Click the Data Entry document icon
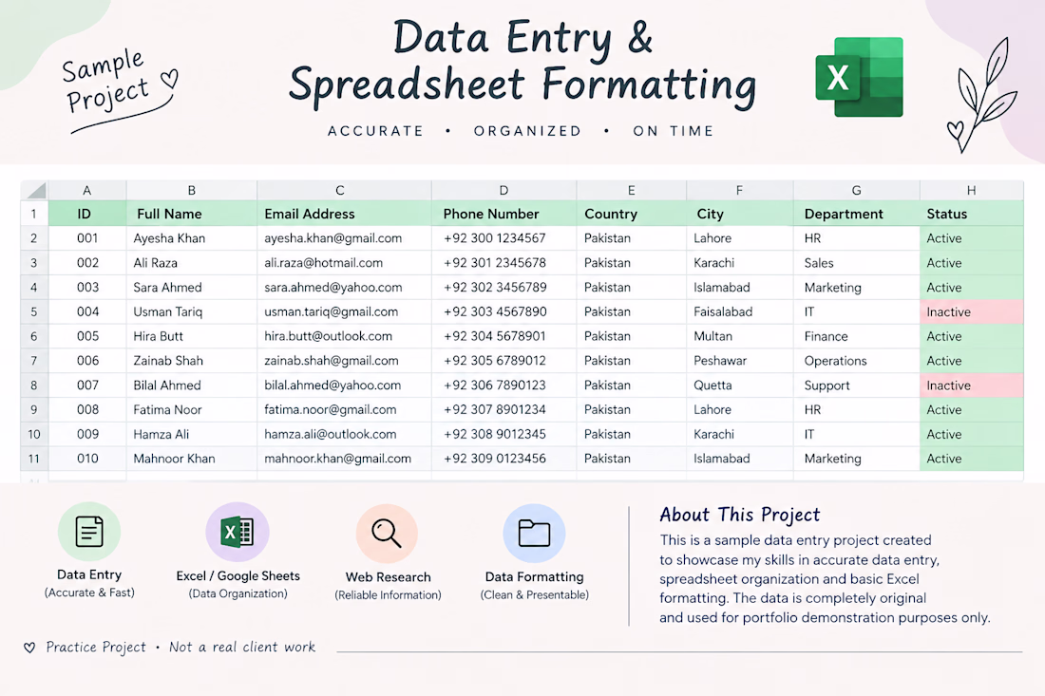The image size is (1045, 696). pos(89,532)
